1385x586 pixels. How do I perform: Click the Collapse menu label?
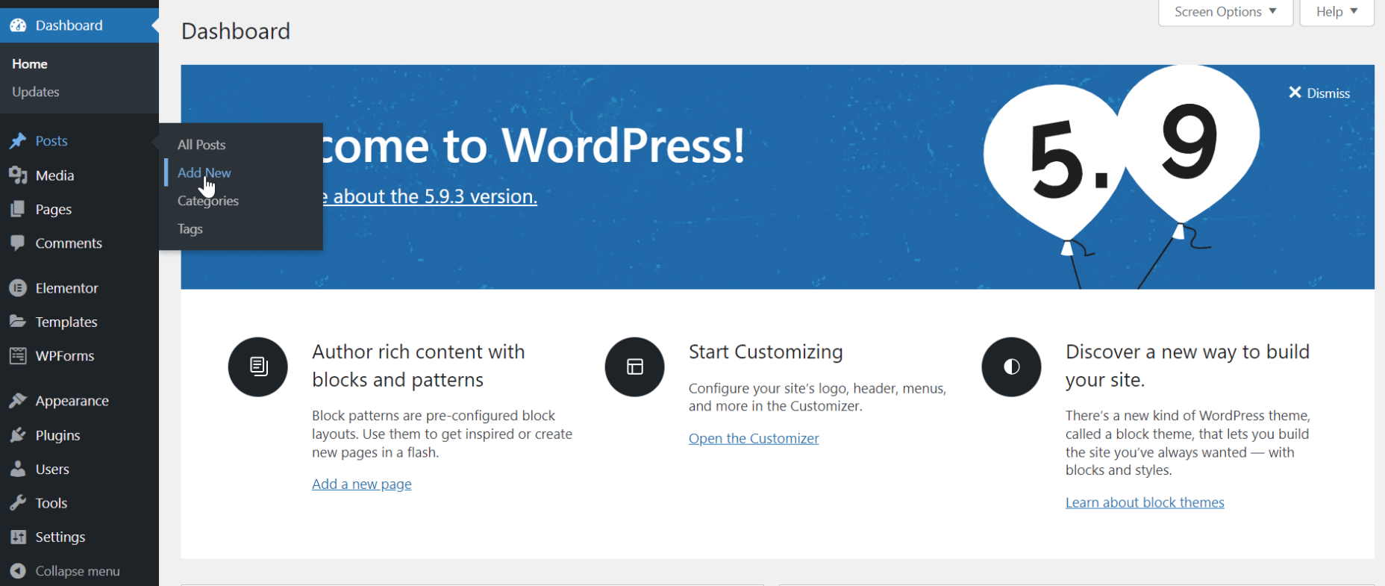[x=78, y=571]
